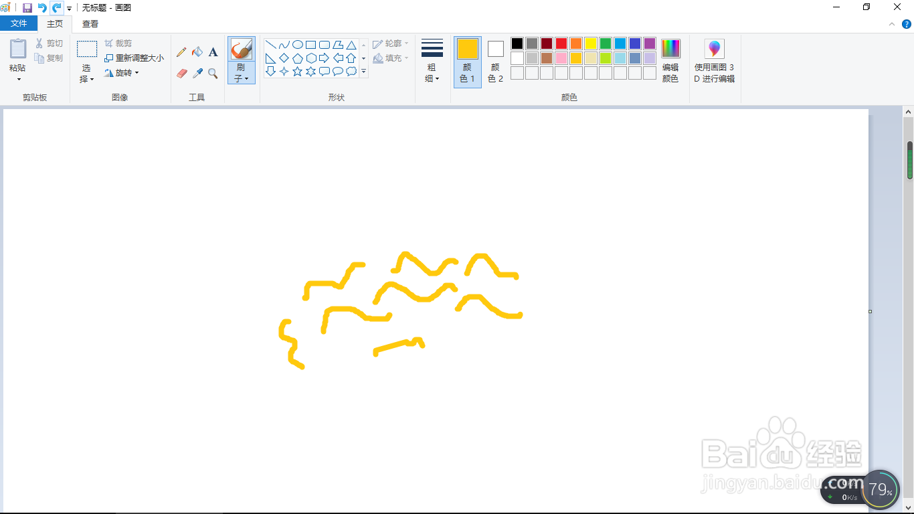
Task: Select the Rounded rectangle shape
Action: pos(325,45)
